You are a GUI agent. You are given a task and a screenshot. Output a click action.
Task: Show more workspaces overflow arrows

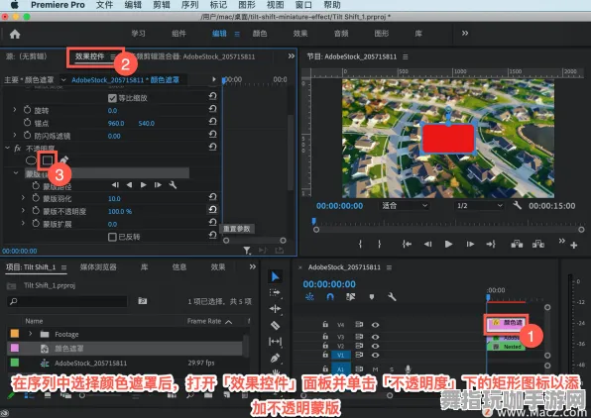465,33
